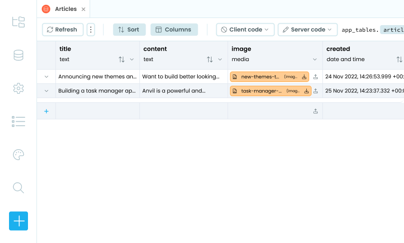Screen dimensions: 404x243
Task: Open the Data database icon in sidebar
Action: 18,55
